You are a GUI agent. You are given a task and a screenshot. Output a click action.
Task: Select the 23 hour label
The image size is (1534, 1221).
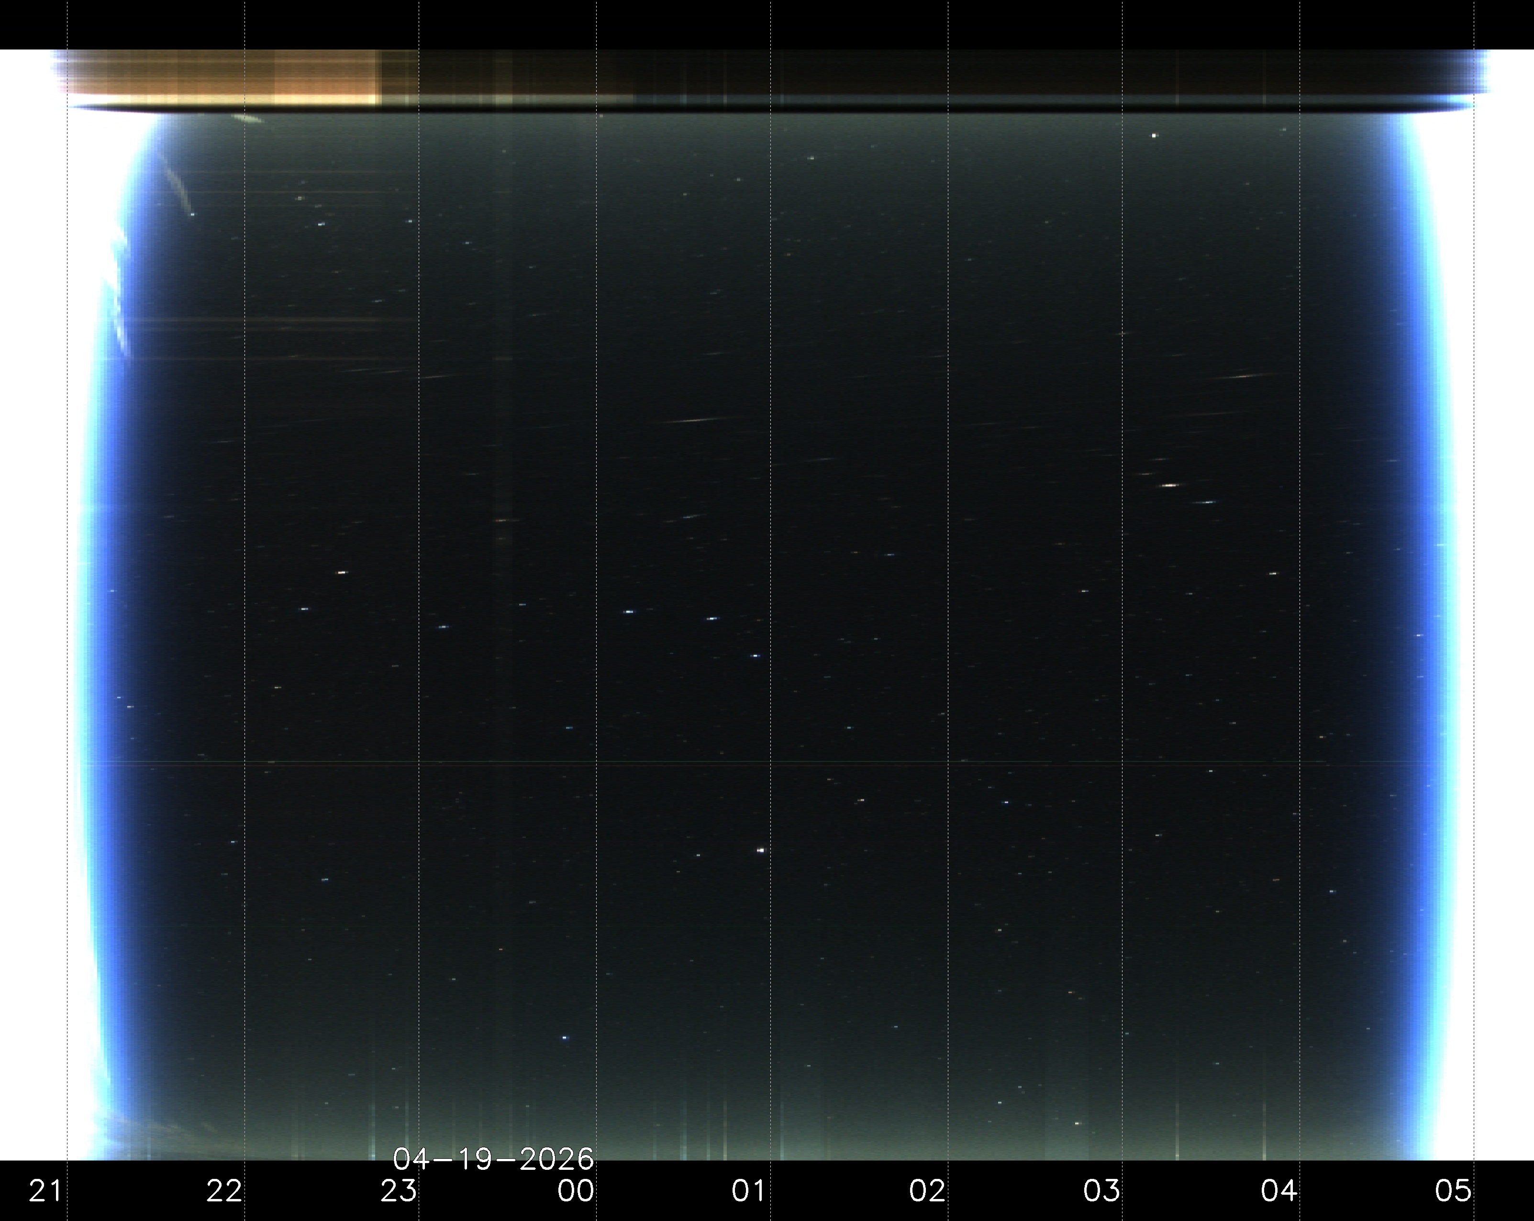(399, 1190)
